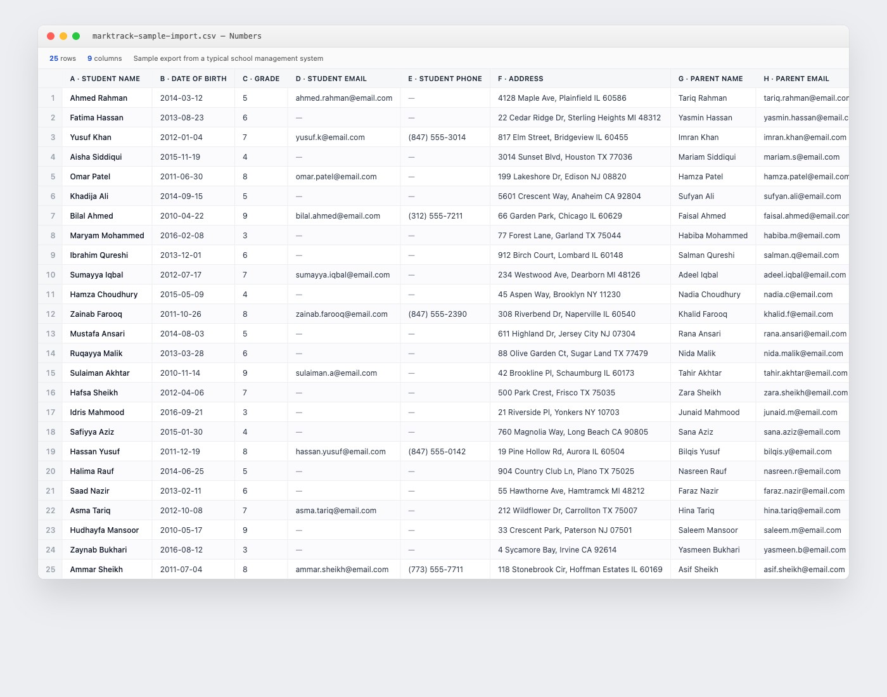Viewport: 887px width, 697px height.
Task: Select the address 4 Sycamore Bay, Irvine
Action: tap(580, 550)
